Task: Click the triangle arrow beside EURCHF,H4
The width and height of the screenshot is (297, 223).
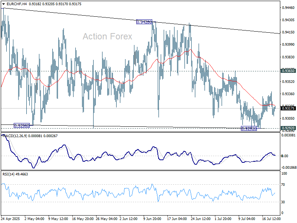Action: (x=3, y=4)
